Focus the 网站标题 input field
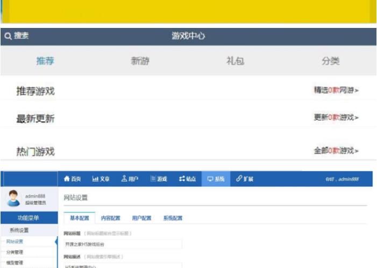The image size is (377, 268). (x=123, y=244)
